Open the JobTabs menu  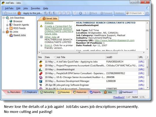coord(9,8)
